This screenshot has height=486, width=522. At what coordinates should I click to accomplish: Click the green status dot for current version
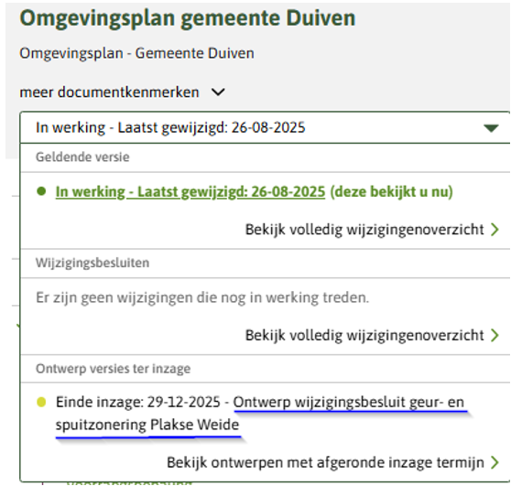coord(41,191)
